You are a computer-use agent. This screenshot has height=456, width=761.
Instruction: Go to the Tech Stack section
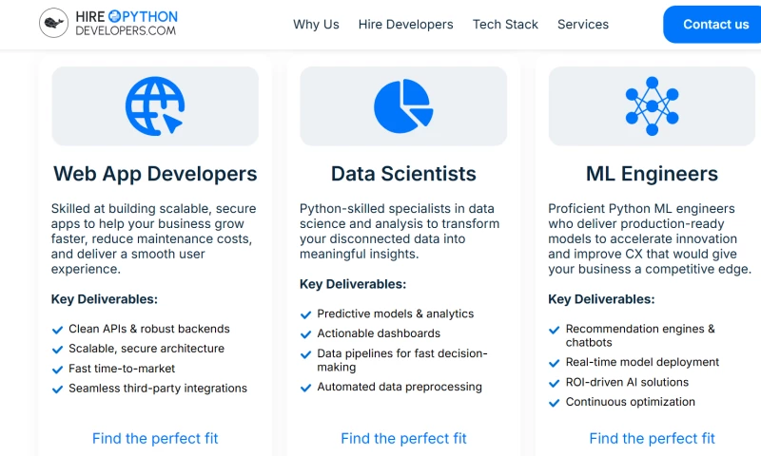point(505,25)
